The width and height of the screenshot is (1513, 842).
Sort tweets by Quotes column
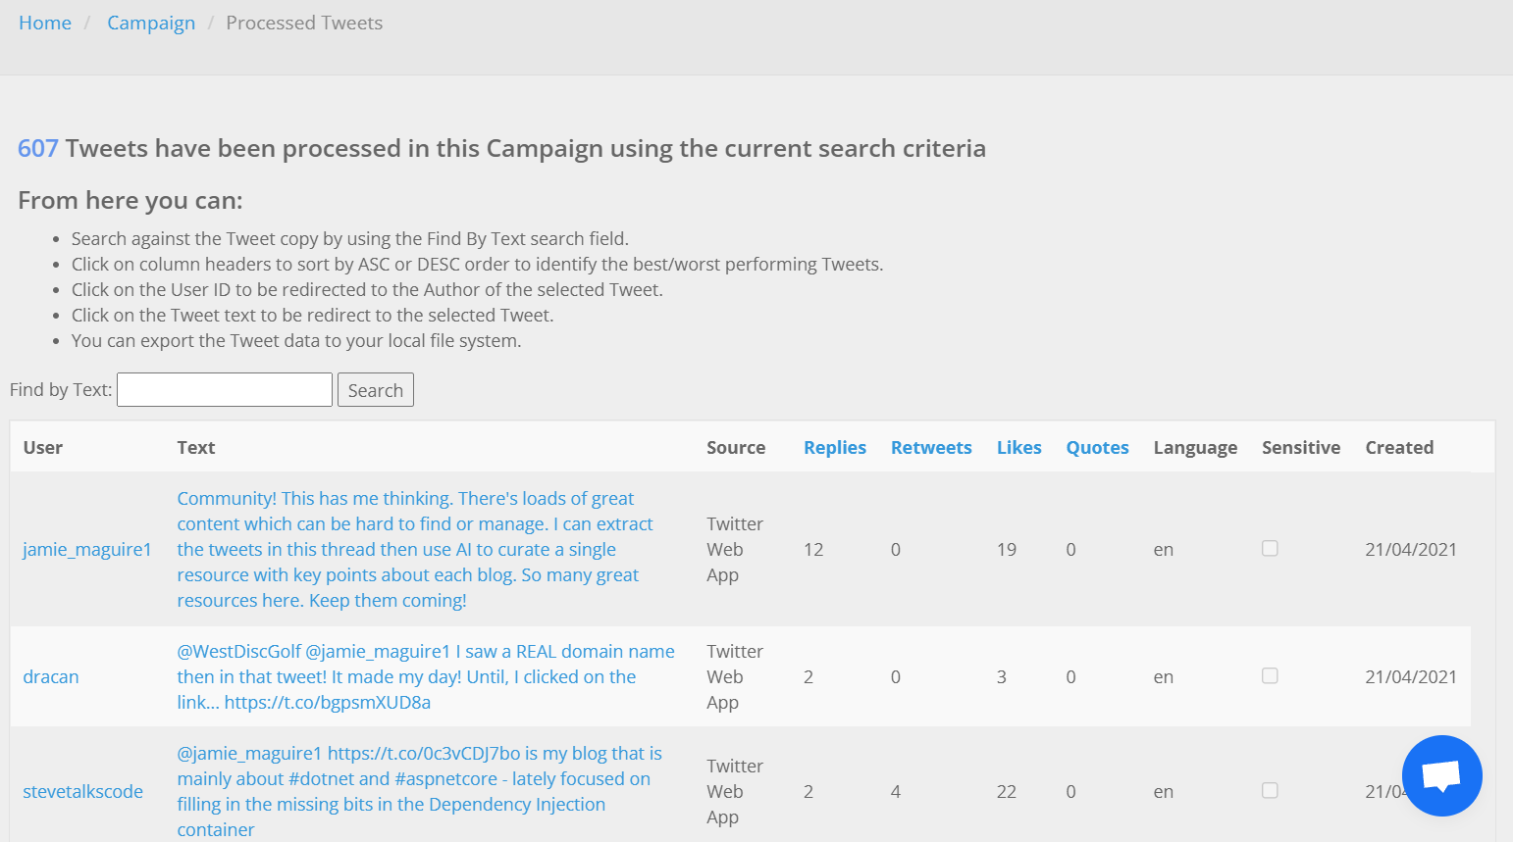(1097, 448)
